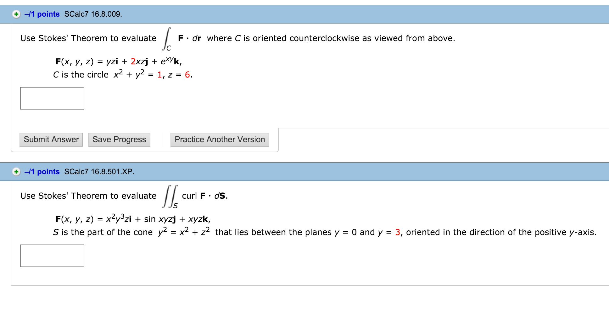Focus the answer box under the cone problem
This screenshot has height=312, width=609.
(52, 256)
